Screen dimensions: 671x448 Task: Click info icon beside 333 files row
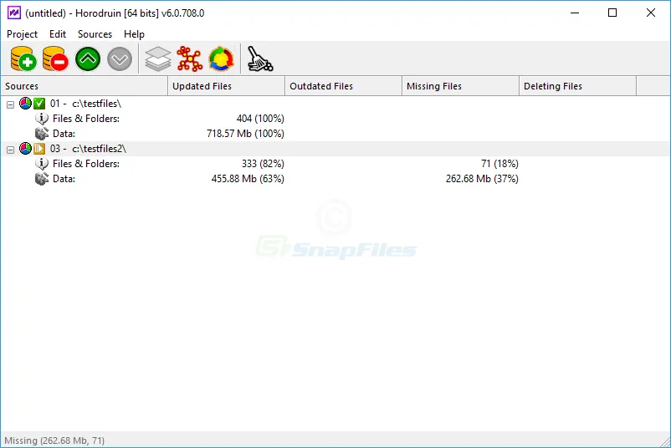tap(42, 163)
